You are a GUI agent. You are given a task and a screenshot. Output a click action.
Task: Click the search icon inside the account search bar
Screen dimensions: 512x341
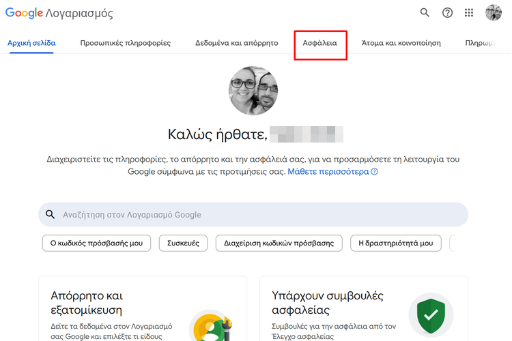50,214
